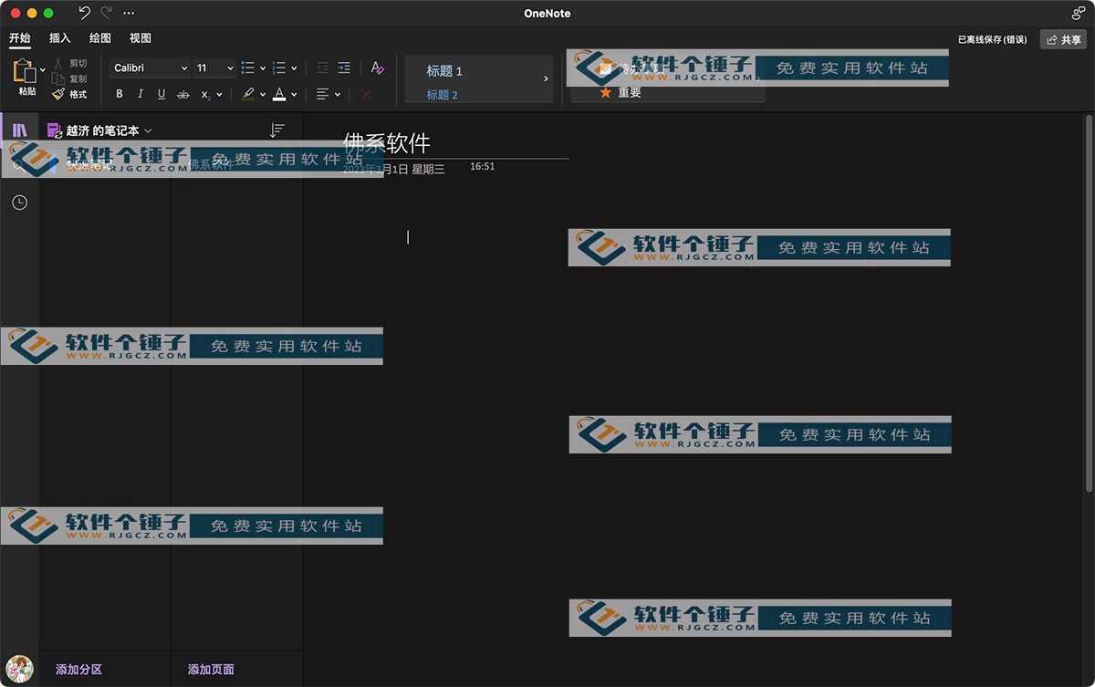The height and width of the screenshot is (687, 1095).
Task: Toggle Underline formatting
Action: tap(162, 94)
